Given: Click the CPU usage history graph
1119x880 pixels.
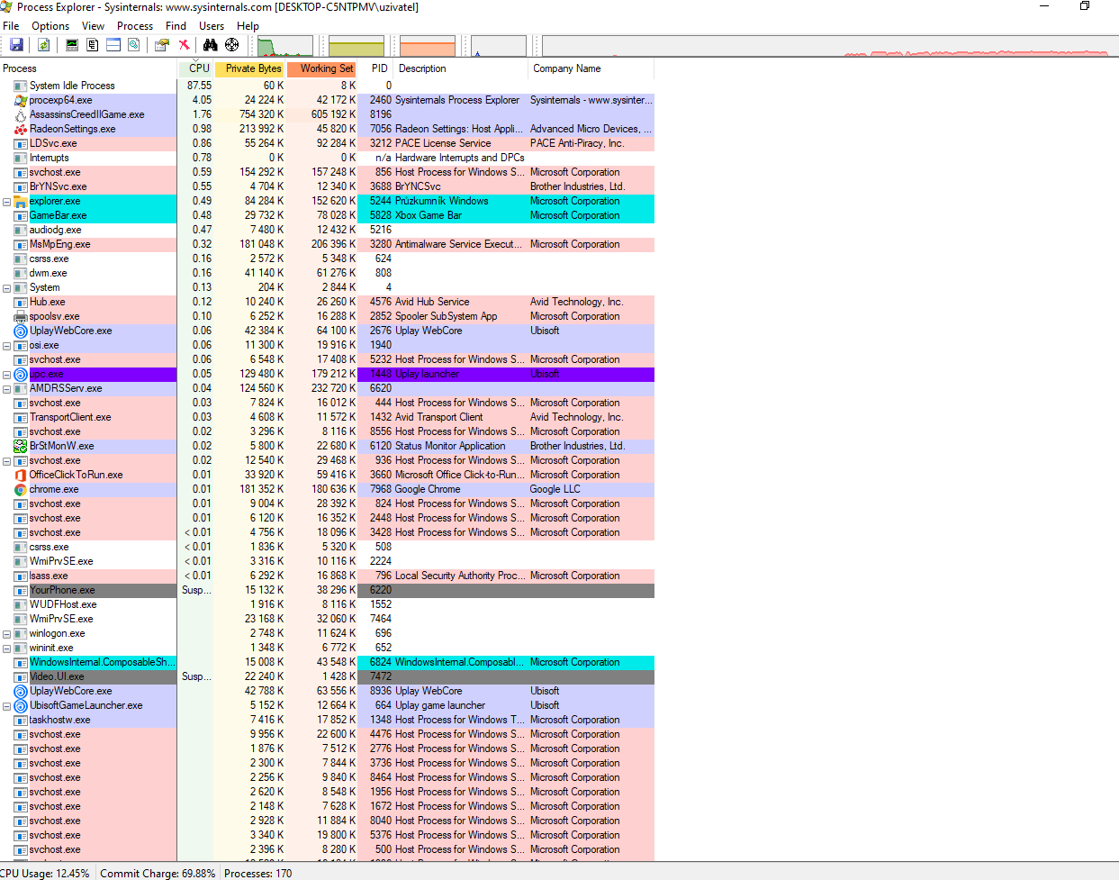Looking at the screenshot, I should (x=285, y=46).
